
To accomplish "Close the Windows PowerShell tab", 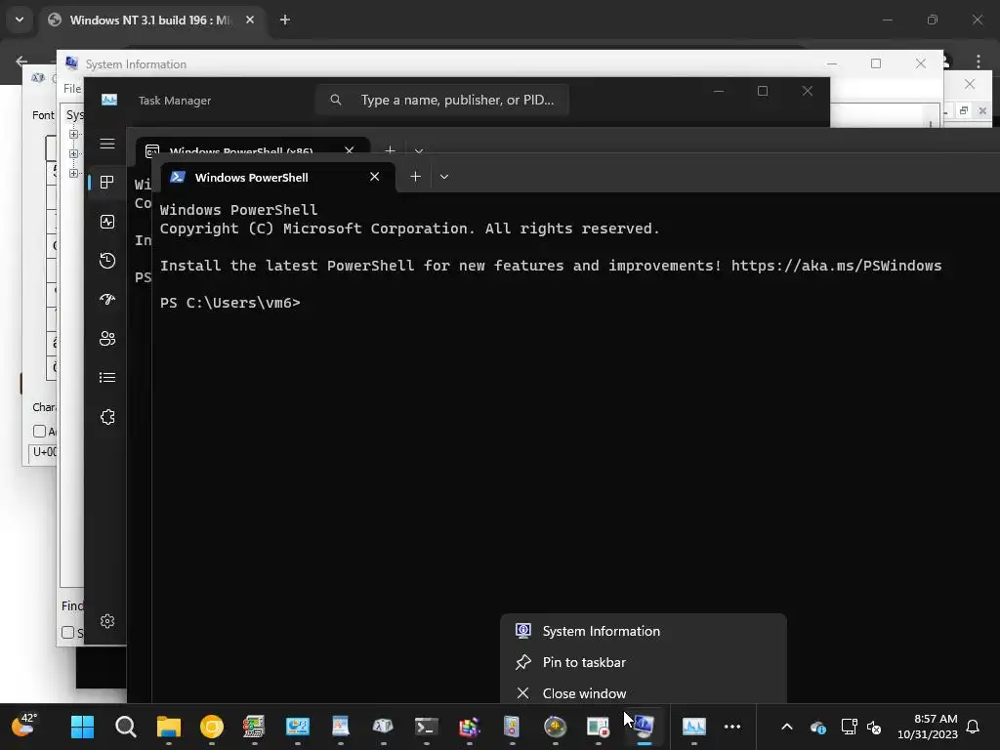I will pos(374,177).
